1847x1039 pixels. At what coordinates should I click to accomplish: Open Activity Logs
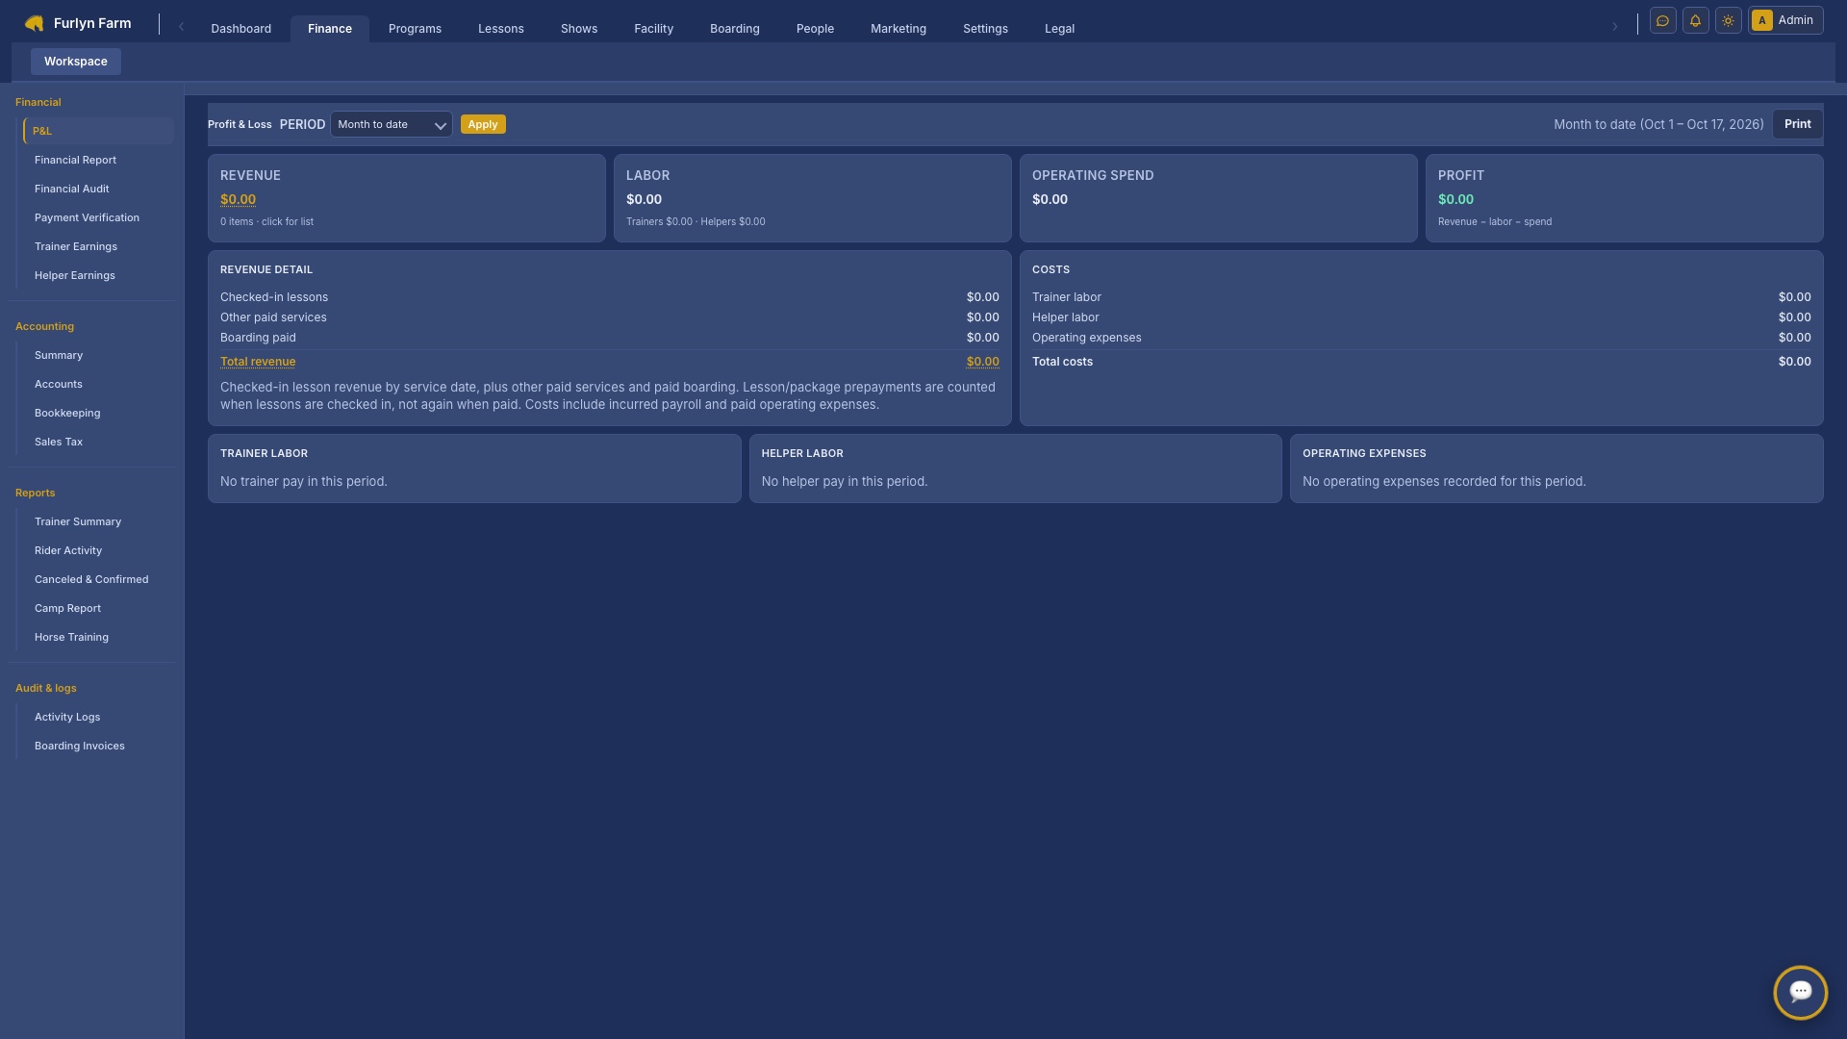click(x=96, y=717)
